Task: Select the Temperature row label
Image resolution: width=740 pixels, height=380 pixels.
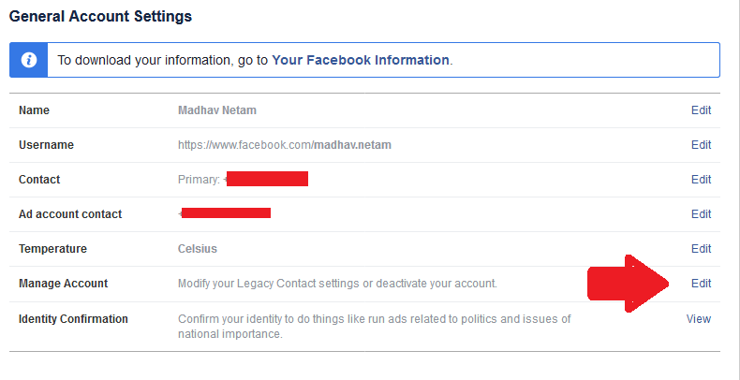Action: coord(52,249)
